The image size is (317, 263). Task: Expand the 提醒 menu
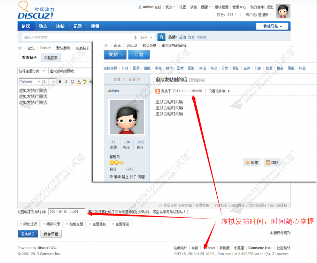click(206, 7)
